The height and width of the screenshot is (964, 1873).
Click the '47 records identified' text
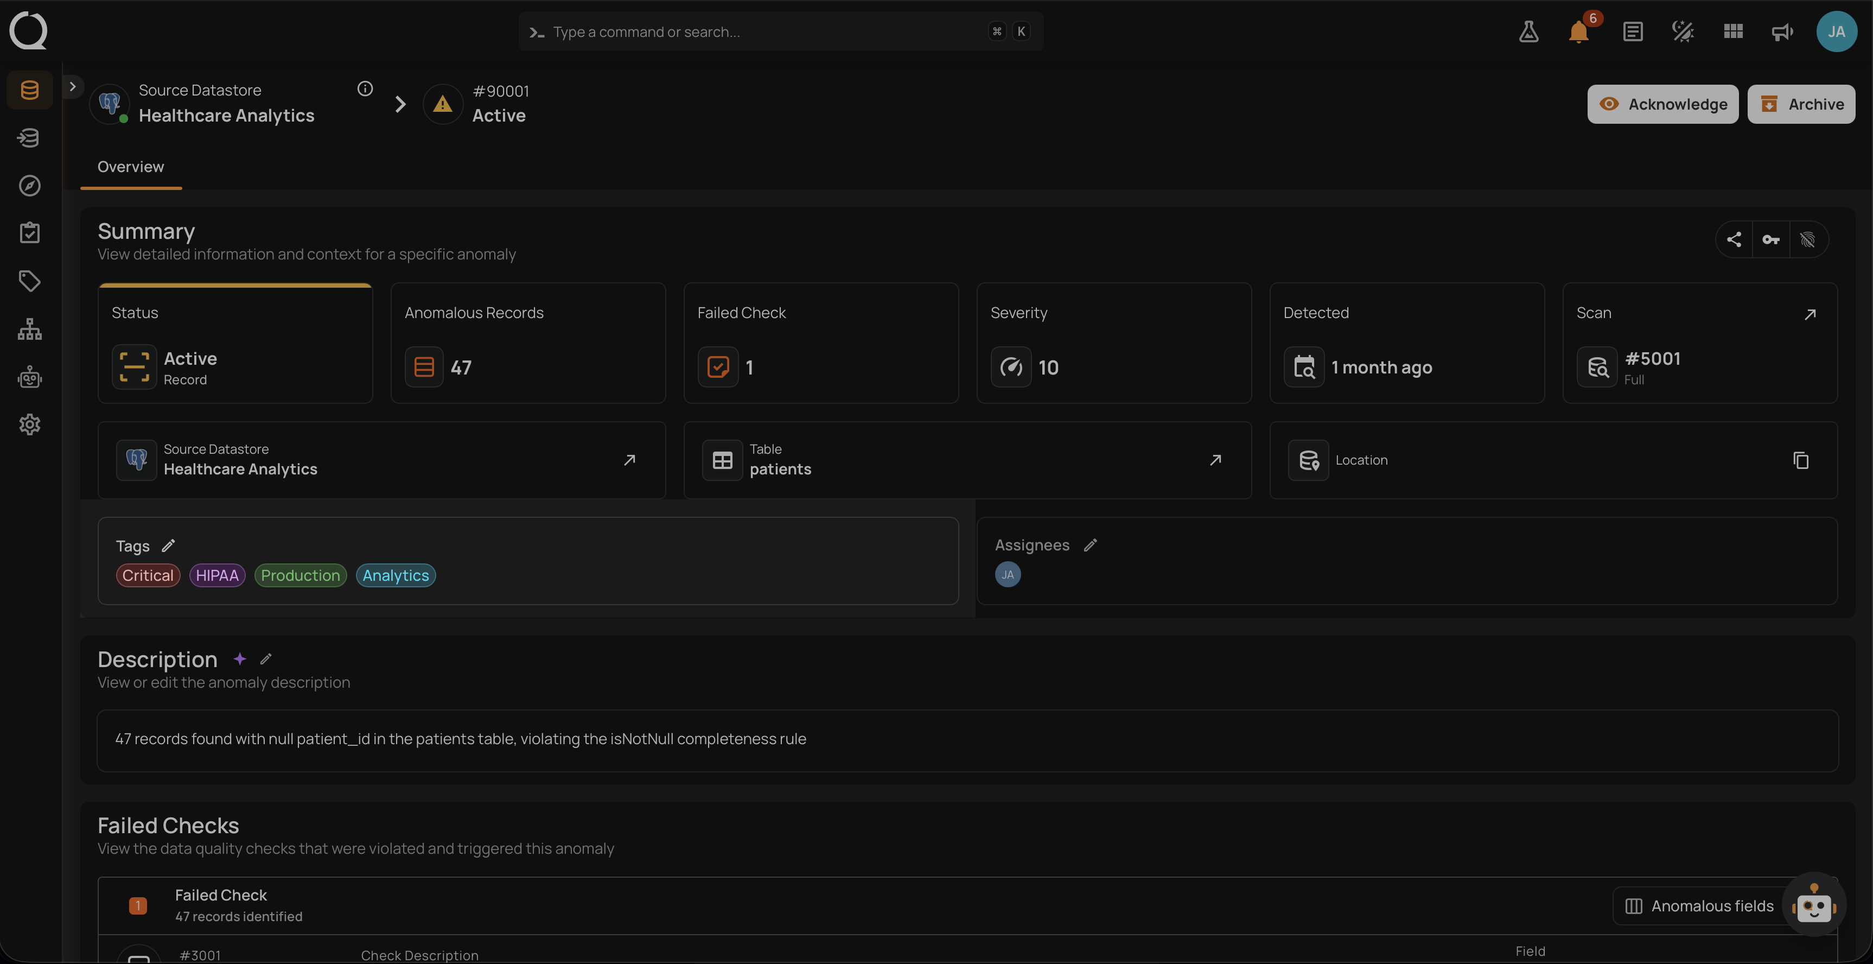239,917
